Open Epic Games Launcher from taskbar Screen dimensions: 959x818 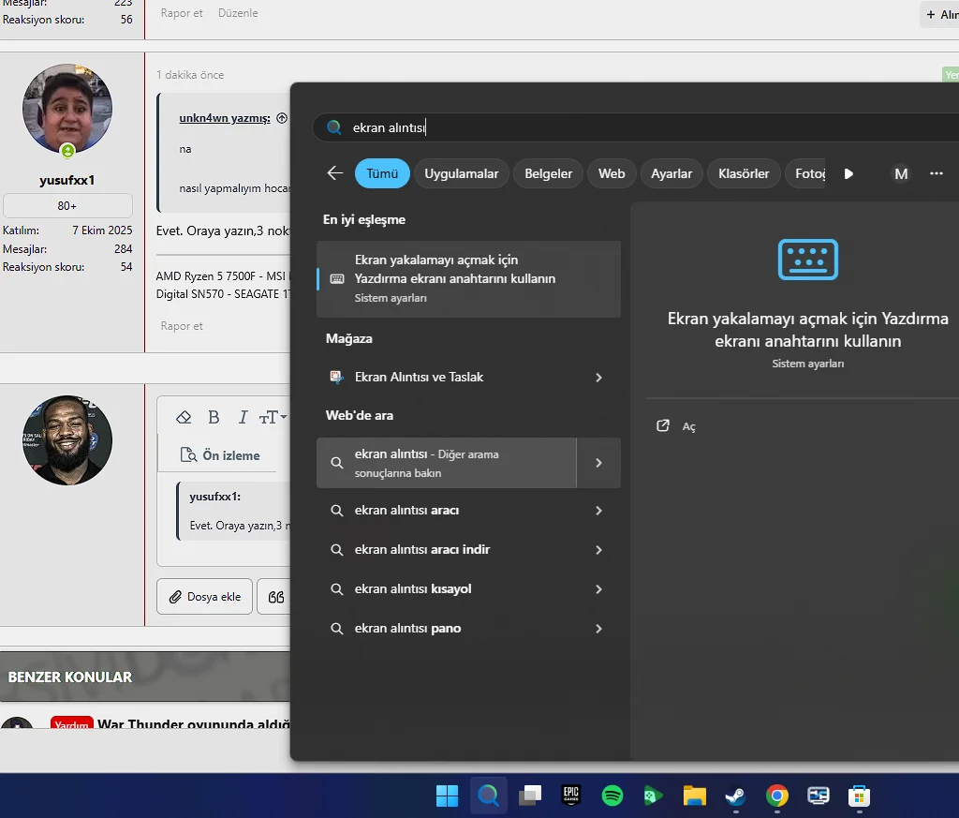[x=571, y=796]
